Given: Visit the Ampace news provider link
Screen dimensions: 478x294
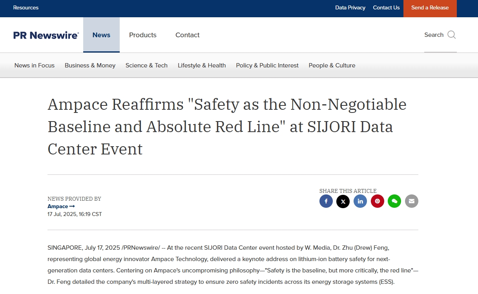Looking at the screenshot, I should point(61,206).
